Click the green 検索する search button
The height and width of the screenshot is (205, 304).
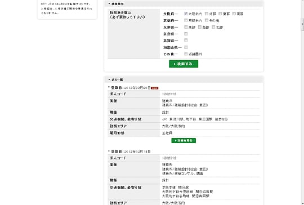[x=184, y=64]
